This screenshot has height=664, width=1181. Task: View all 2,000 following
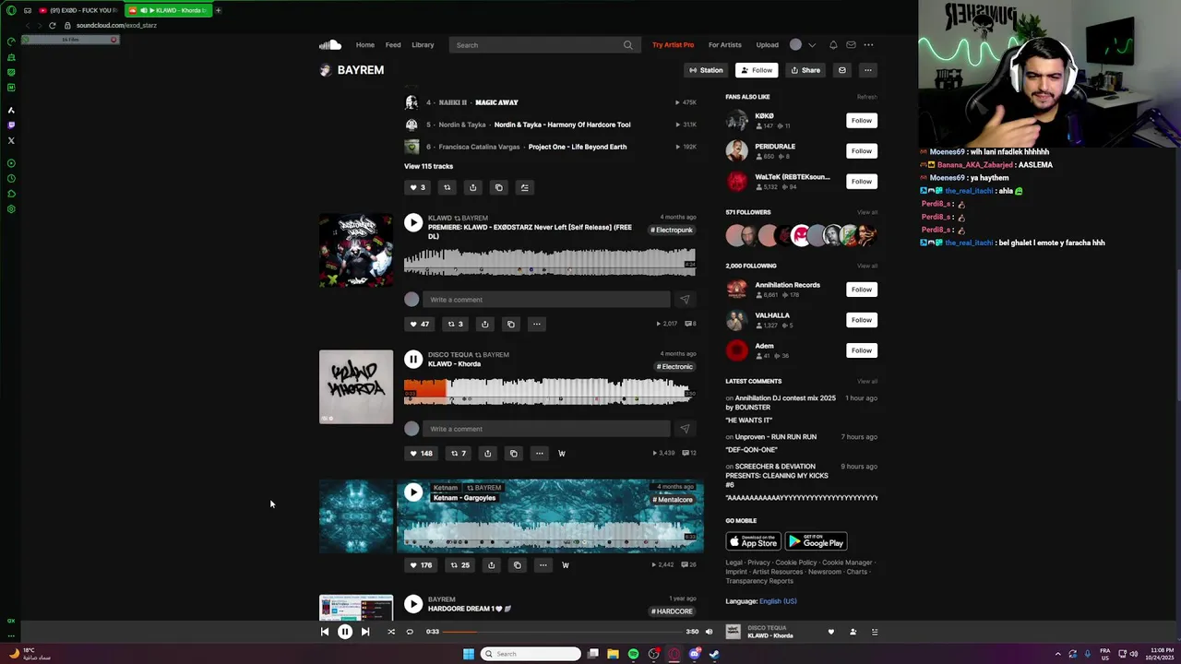coord(866,266)
